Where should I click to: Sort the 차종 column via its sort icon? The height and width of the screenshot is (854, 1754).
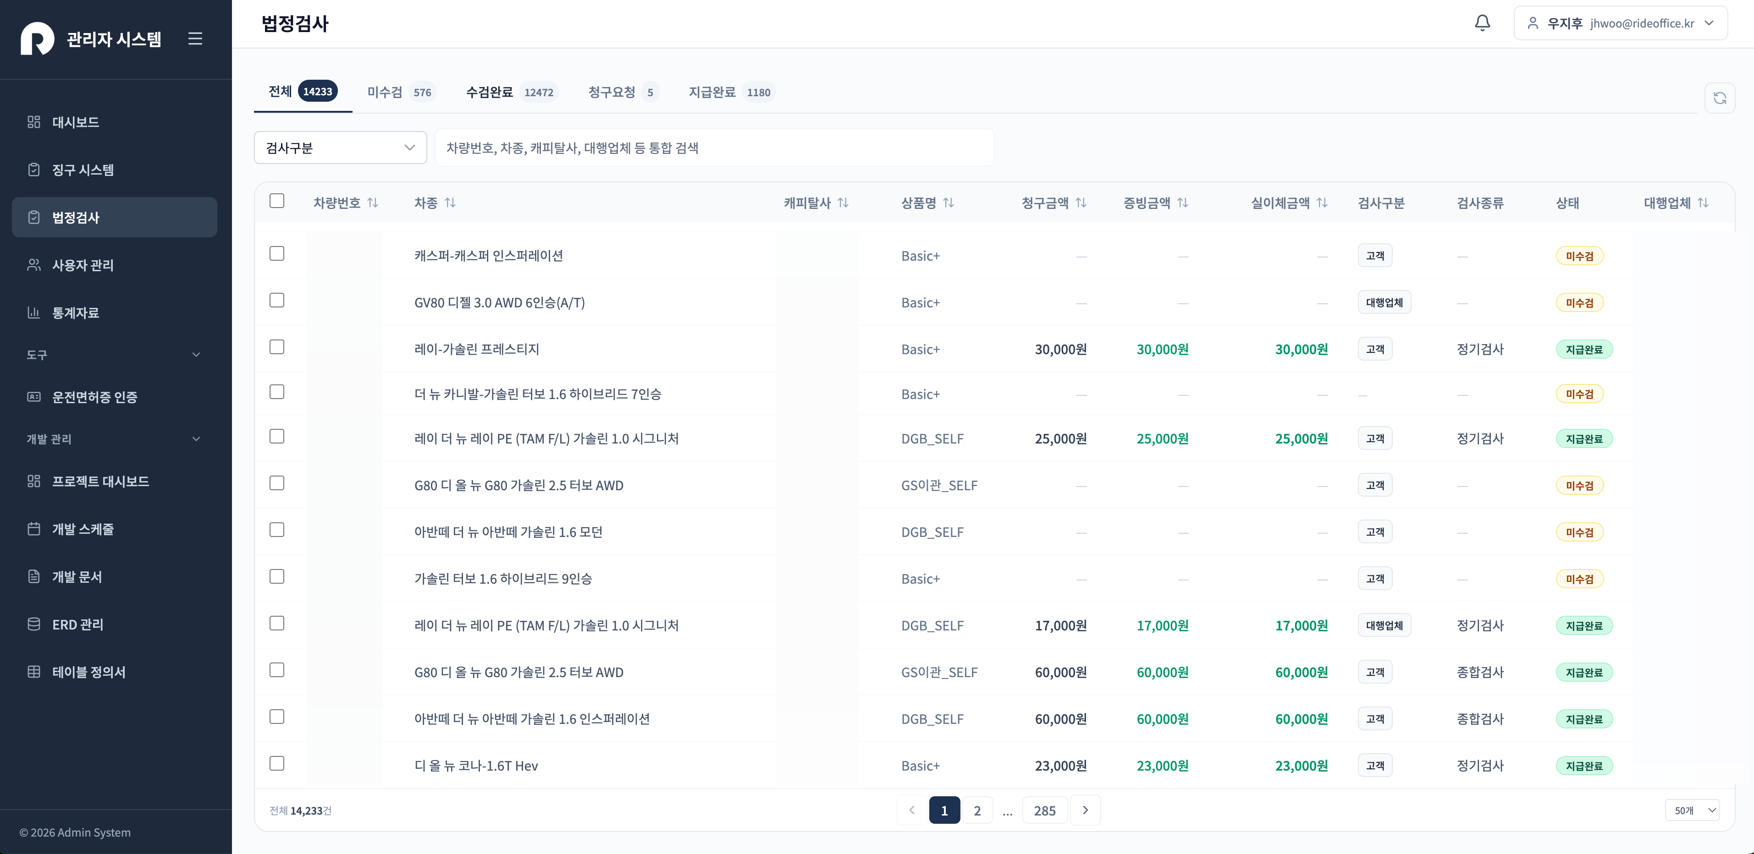(x=450, y=203)
